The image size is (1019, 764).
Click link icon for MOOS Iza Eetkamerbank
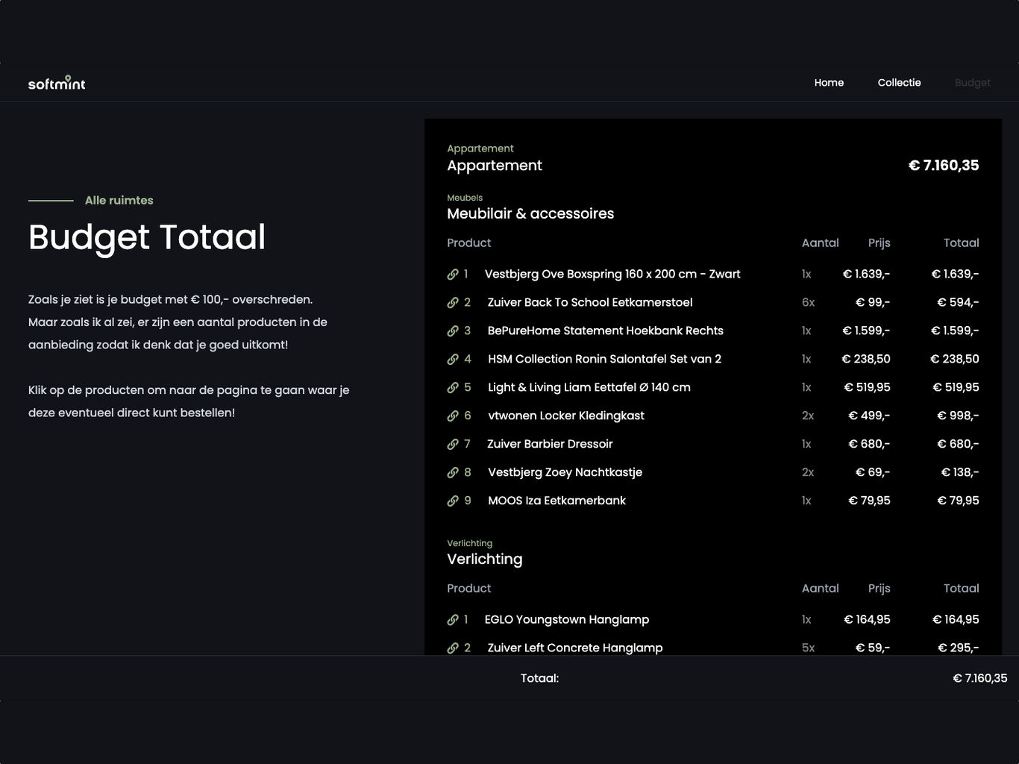[453, 501]
